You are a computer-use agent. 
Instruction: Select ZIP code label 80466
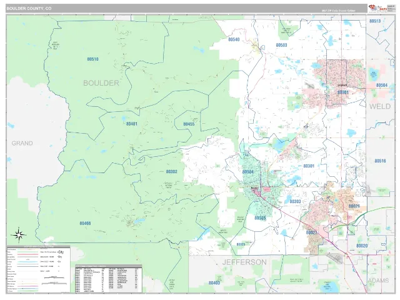(85, 224)
